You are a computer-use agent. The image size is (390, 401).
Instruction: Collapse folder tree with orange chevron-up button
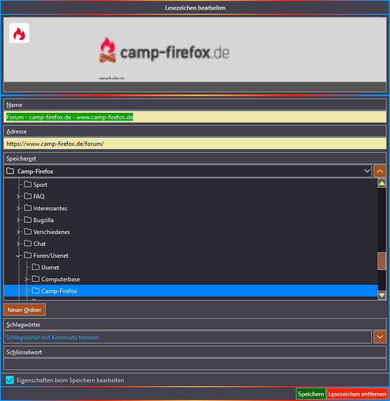coord(380,171)
